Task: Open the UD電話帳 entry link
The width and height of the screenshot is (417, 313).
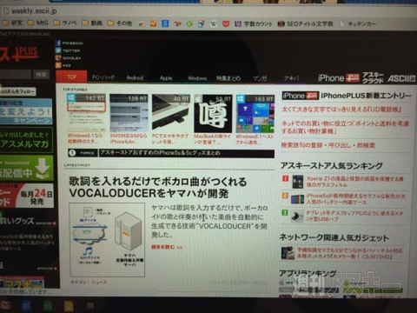Action: [x=341, y=110]
